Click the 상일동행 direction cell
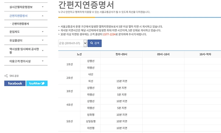The image size is (221, 133). [91, 121]
